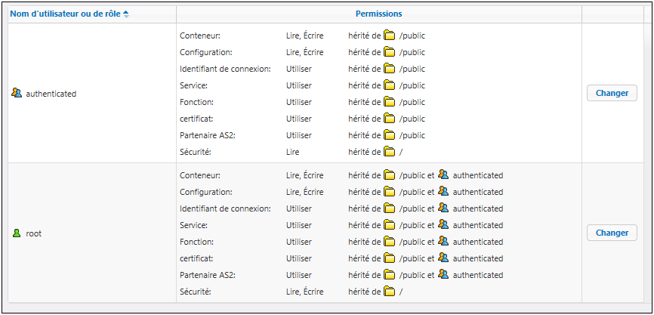654x315 pixels.
Task: Click group icon in root Configuration row
Action: [x=443, y=192]
